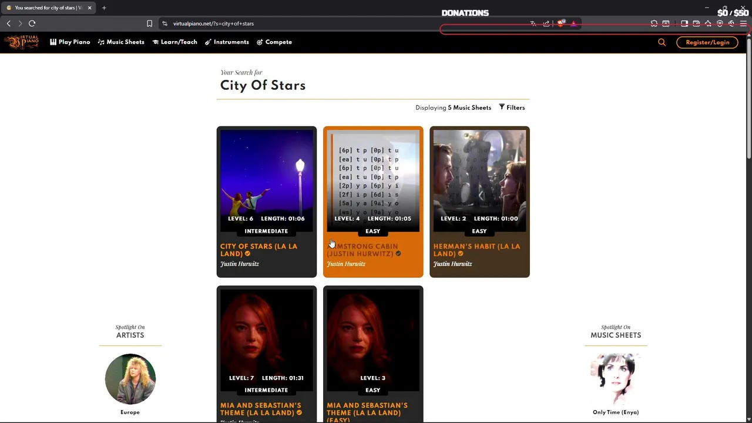Click the share page icon
Viewport: 752px width, 423px height.
coord(546,23)
